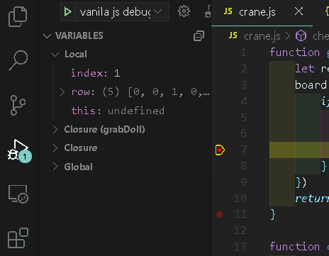The width and height of the screenshot is (329, 256).
Task: Open the Remote Explorer view
Action: coord(18,194)
